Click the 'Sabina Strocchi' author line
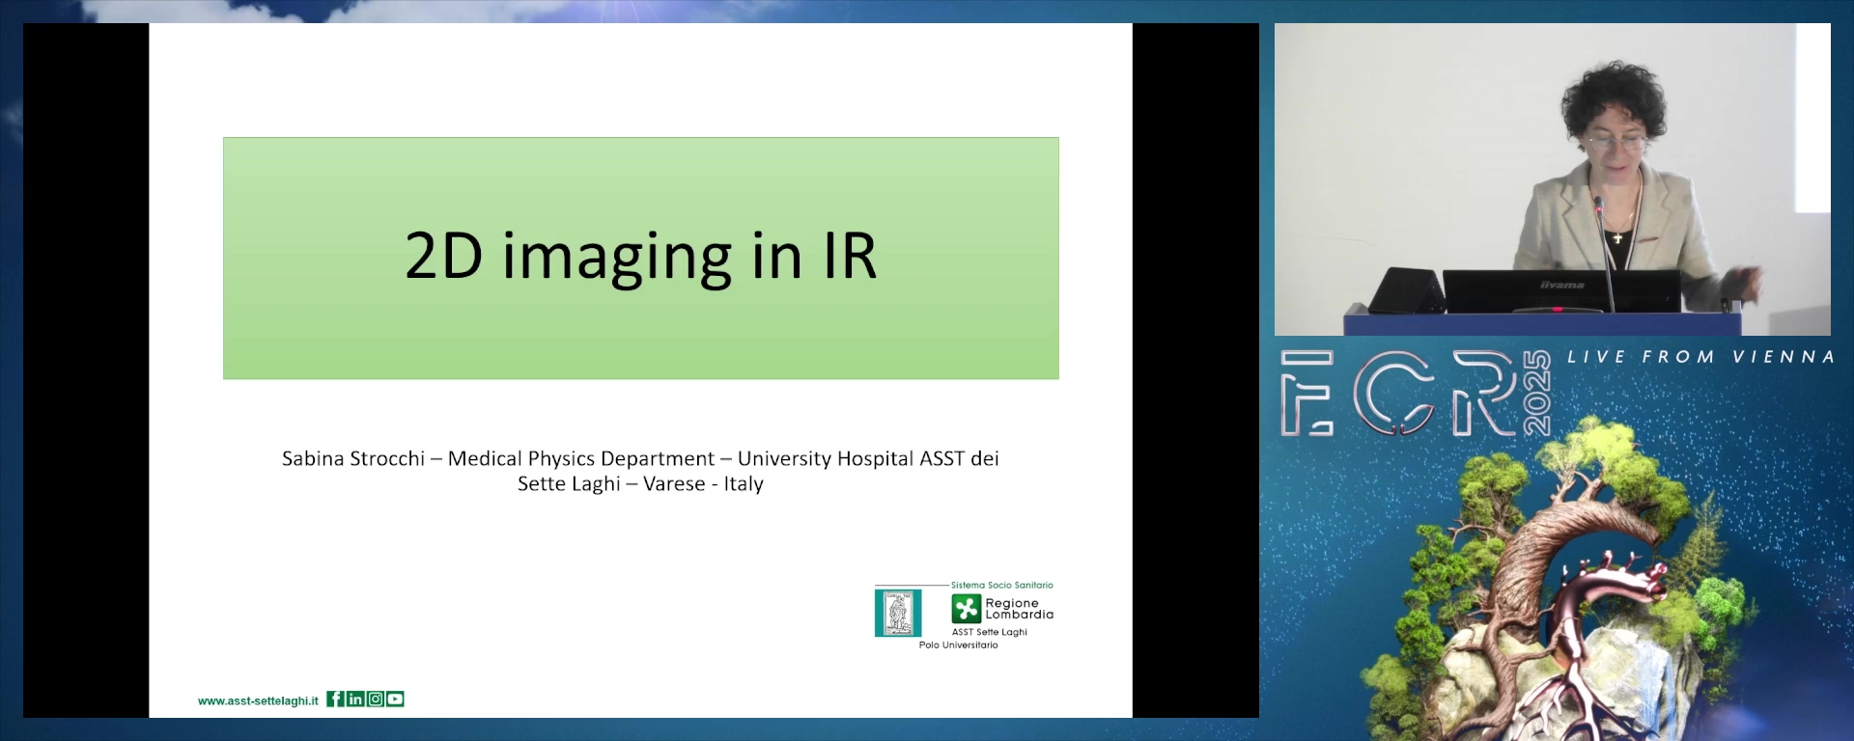The image size is (1854, 741). pyautogui.click(x=640, y=458)
